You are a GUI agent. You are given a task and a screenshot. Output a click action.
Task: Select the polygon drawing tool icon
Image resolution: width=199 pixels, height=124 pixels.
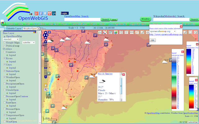pyautogui.click(x=190, y=32)
